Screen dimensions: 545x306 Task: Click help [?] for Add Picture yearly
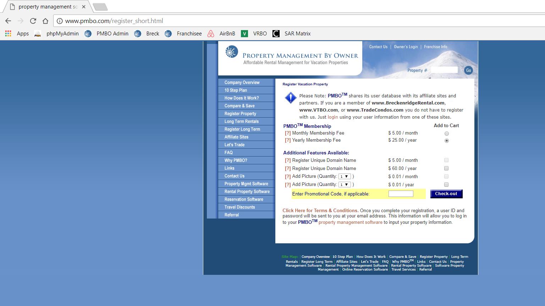pos(288,185)
